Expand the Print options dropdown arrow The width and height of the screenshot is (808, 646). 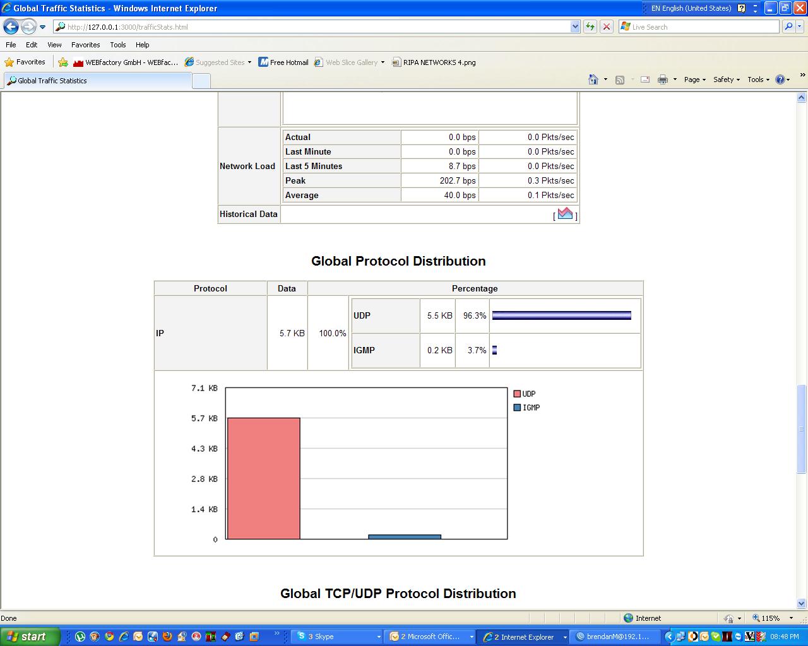[675, 79]
